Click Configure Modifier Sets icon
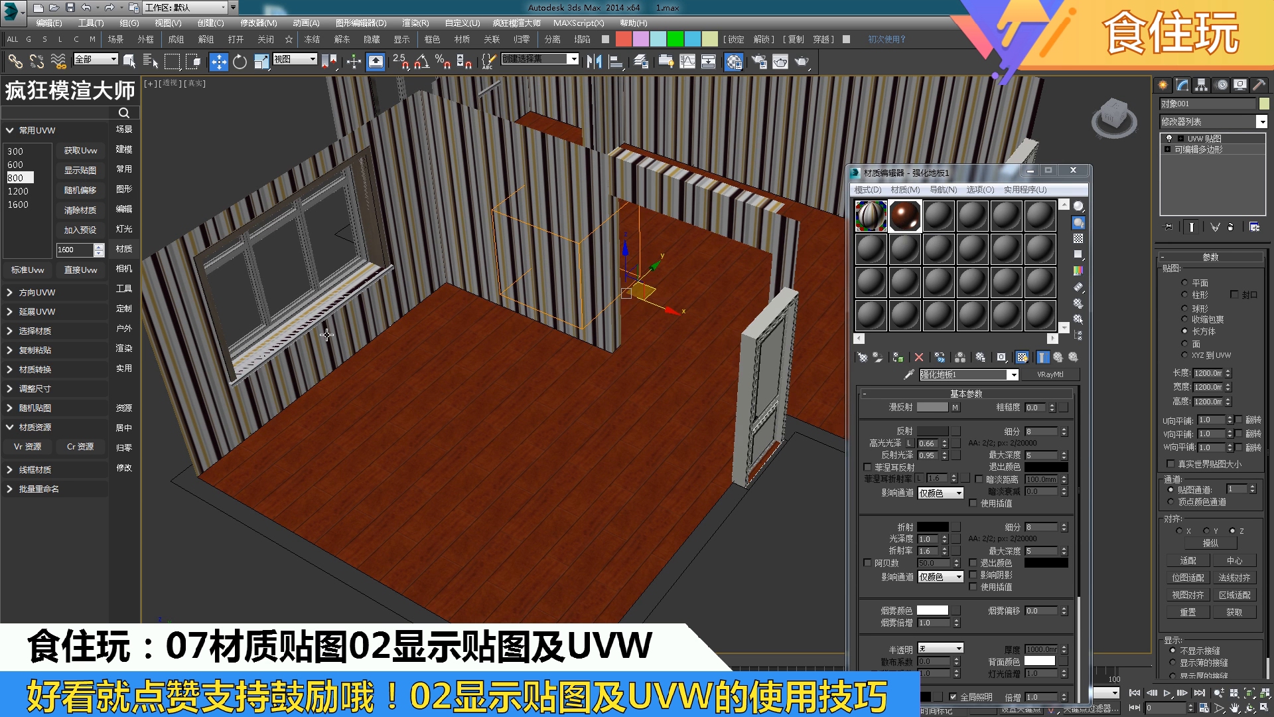This screenshot has height=717, width=1274. click(x=1254, y=227)
